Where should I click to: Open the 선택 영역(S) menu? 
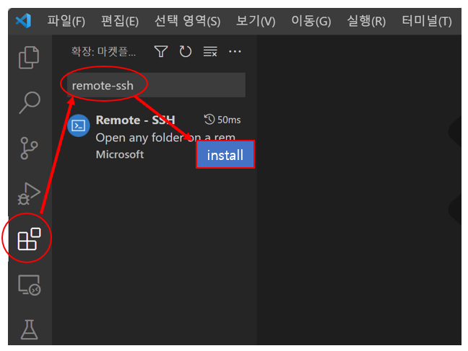[x=188, y=21]
